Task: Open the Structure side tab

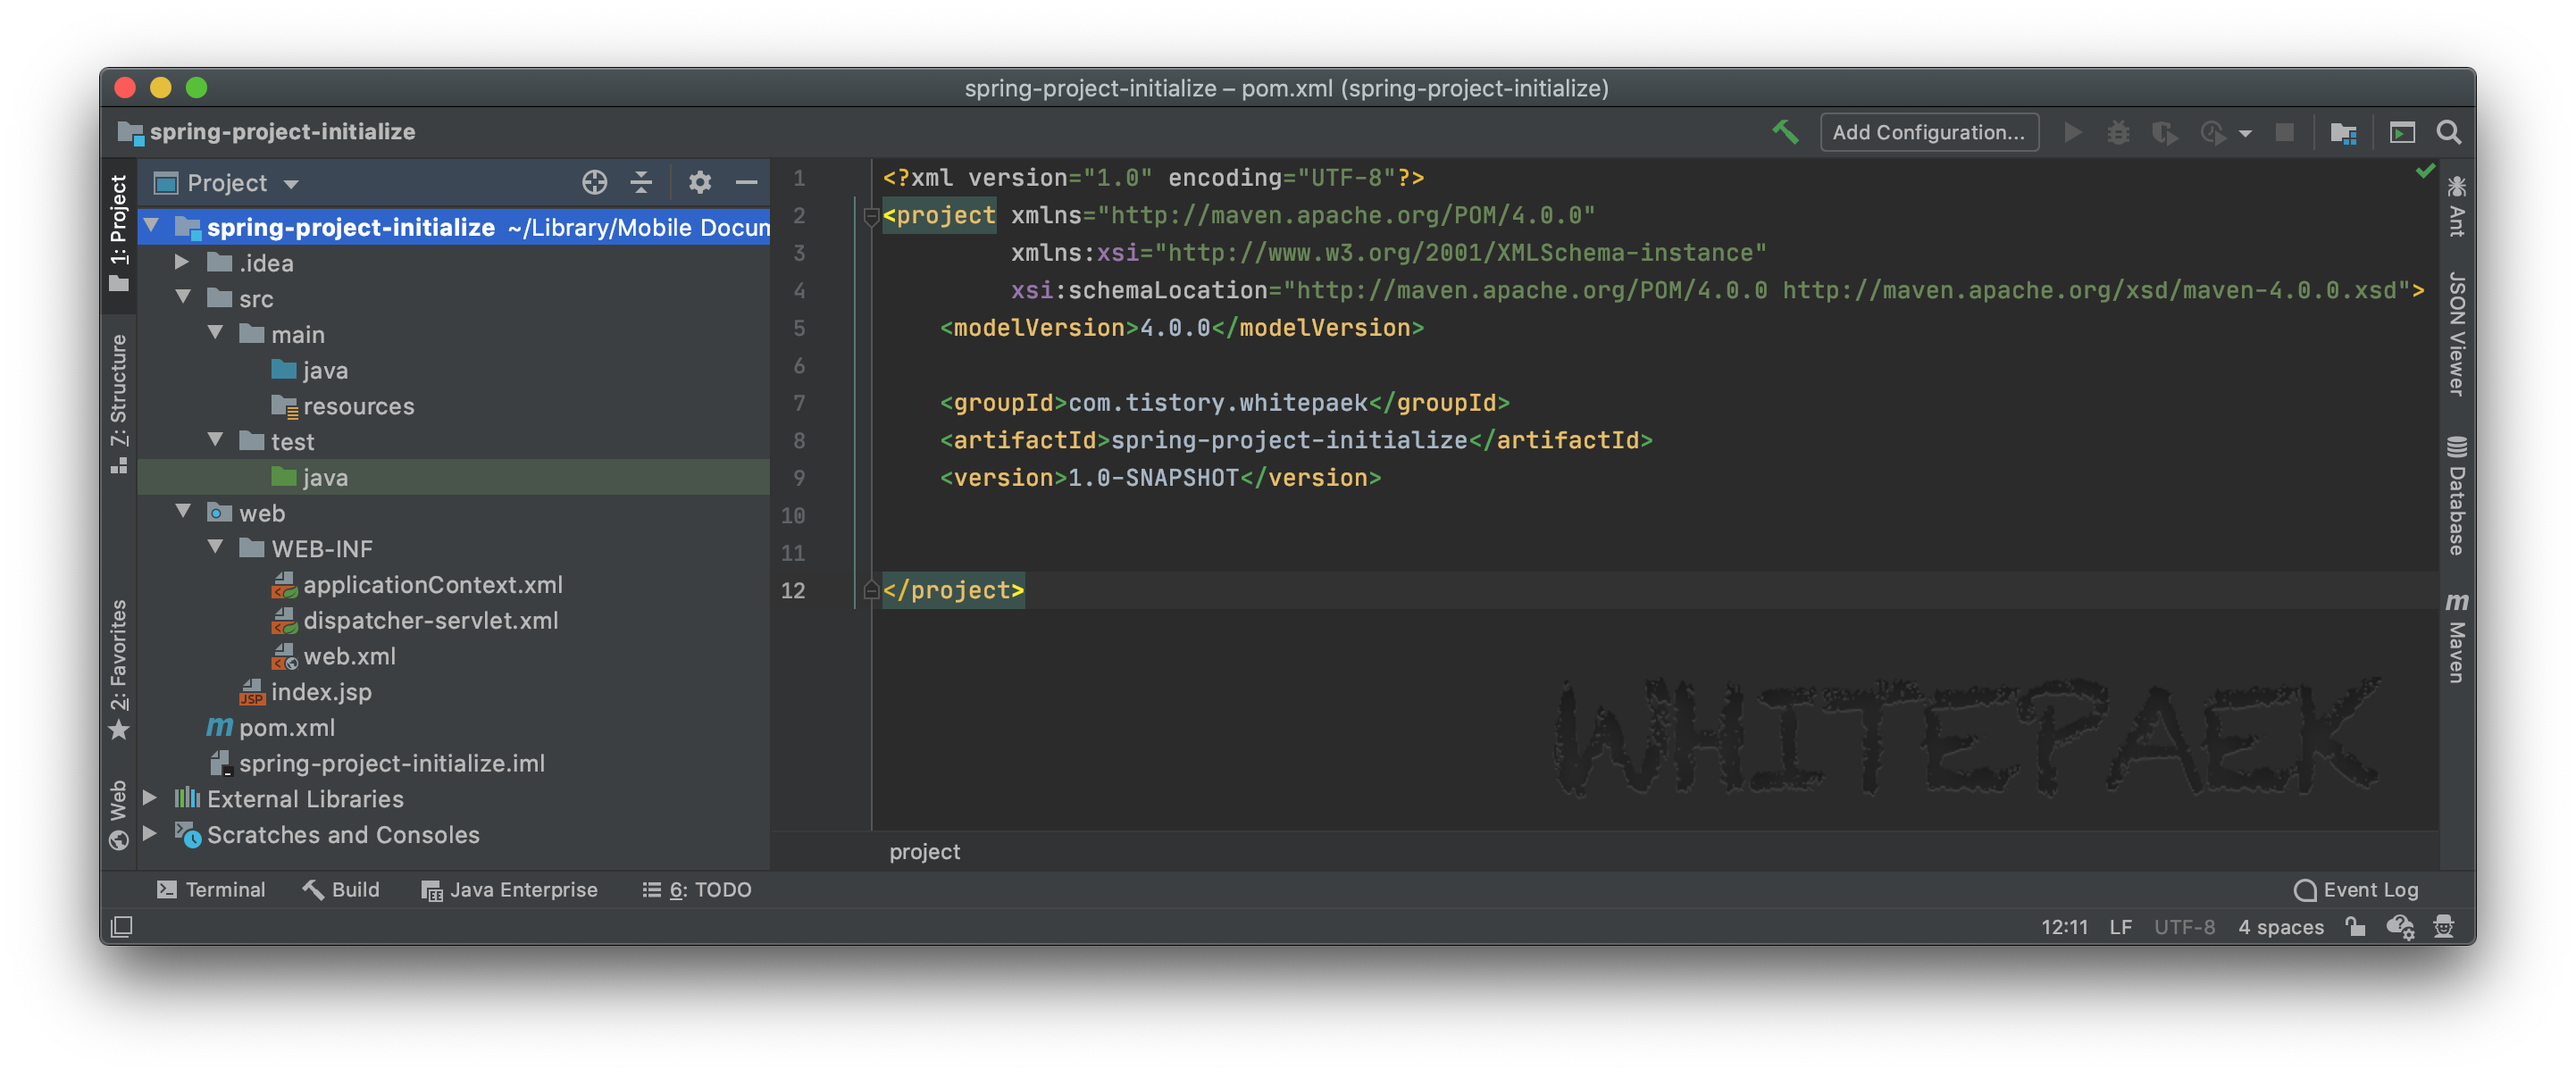Action: [x=119, y=403]
